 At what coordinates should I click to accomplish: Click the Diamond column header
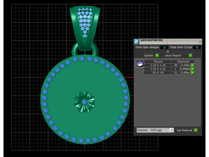click(x=183, y=61)
